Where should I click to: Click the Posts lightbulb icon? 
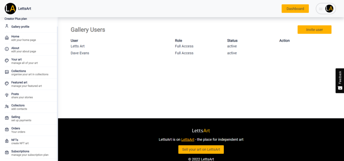[x=7, y=95]
